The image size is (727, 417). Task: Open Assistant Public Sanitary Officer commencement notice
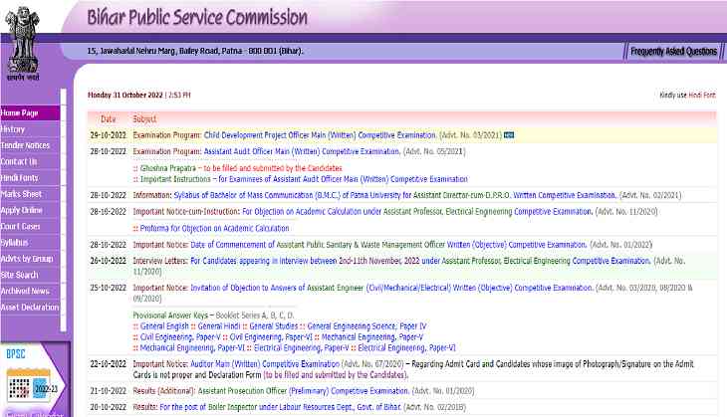click(x=388, y=245)
